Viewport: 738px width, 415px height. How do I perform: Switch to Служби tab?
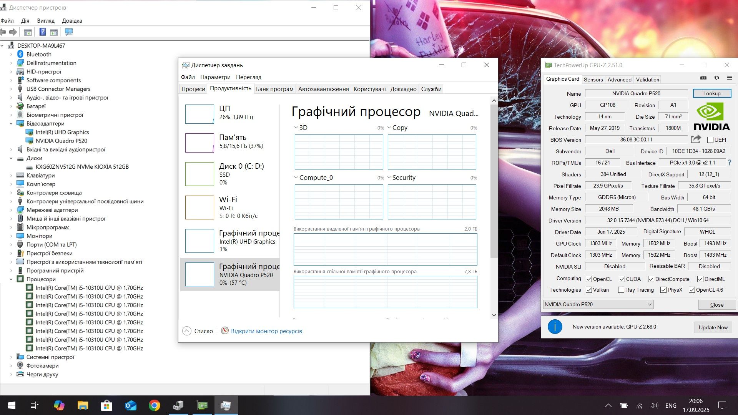point(431,89)
